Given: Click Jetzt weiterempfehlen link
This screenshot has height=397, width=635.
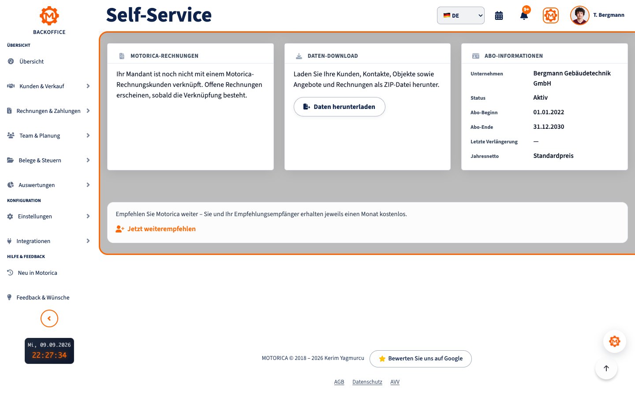Looking at the screenshot, I should click(161, 229).
